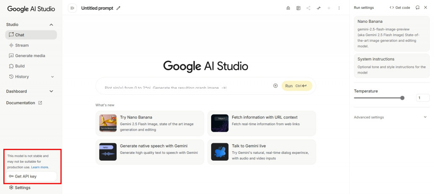Click the Untitled prompt title
Viewport: 434px width, 194px height.
click(x=97, y=8)
